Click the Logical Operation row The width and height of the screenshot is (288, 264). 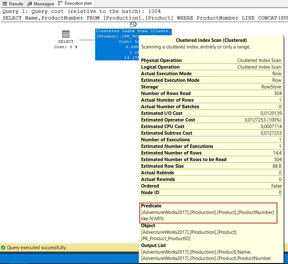211,67
